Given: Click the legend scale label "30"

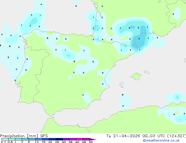Looking at the screenshot, I should click(64, 142).
